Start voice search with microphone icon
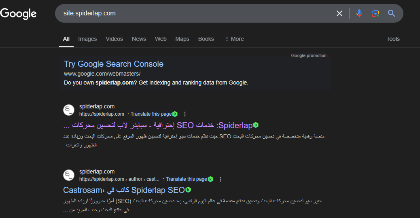The width and height of the screenshot is (420, 218). [359, 13]
